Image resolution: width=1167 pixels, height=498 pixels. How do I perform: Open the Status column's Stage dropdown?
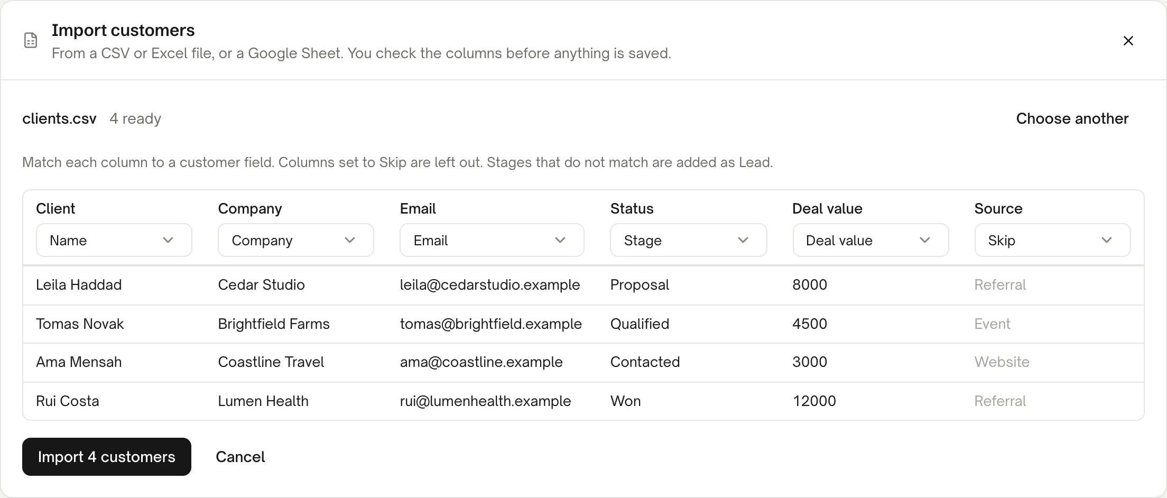(689, 240)
